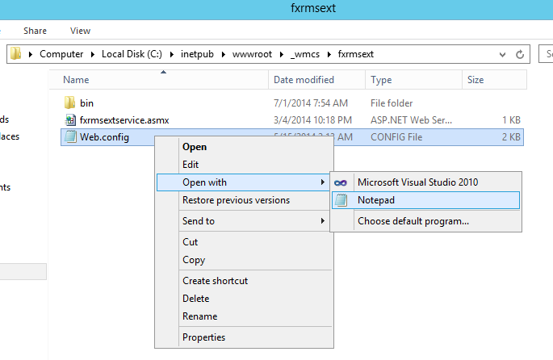Switch to the View ribbon tab
This screenshot has width=553, height=360.
[x=80, y=31]
